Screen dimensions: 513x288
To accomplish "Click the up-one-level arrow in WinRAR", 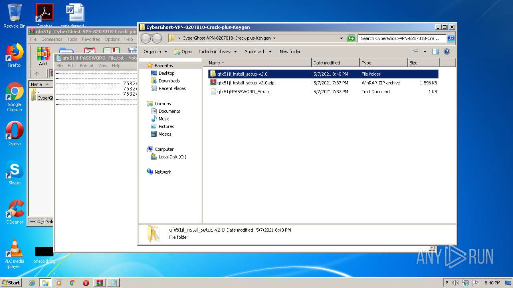I will [37, 74].
